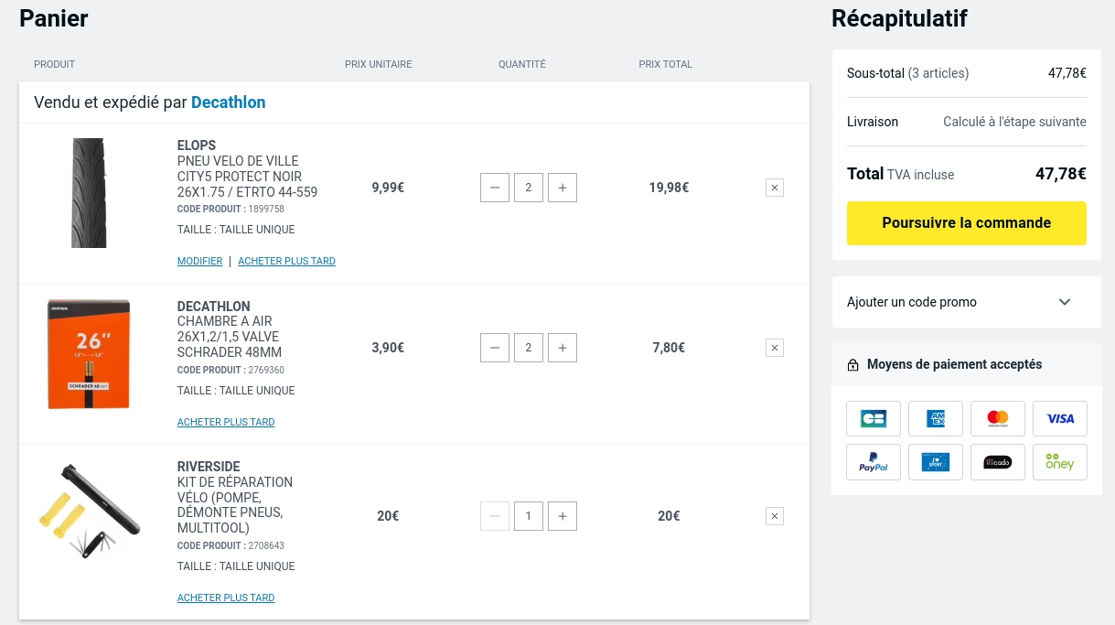Decrease quantity of ELOPS tire
This screenshot has width=1115, height=625.
495,188
